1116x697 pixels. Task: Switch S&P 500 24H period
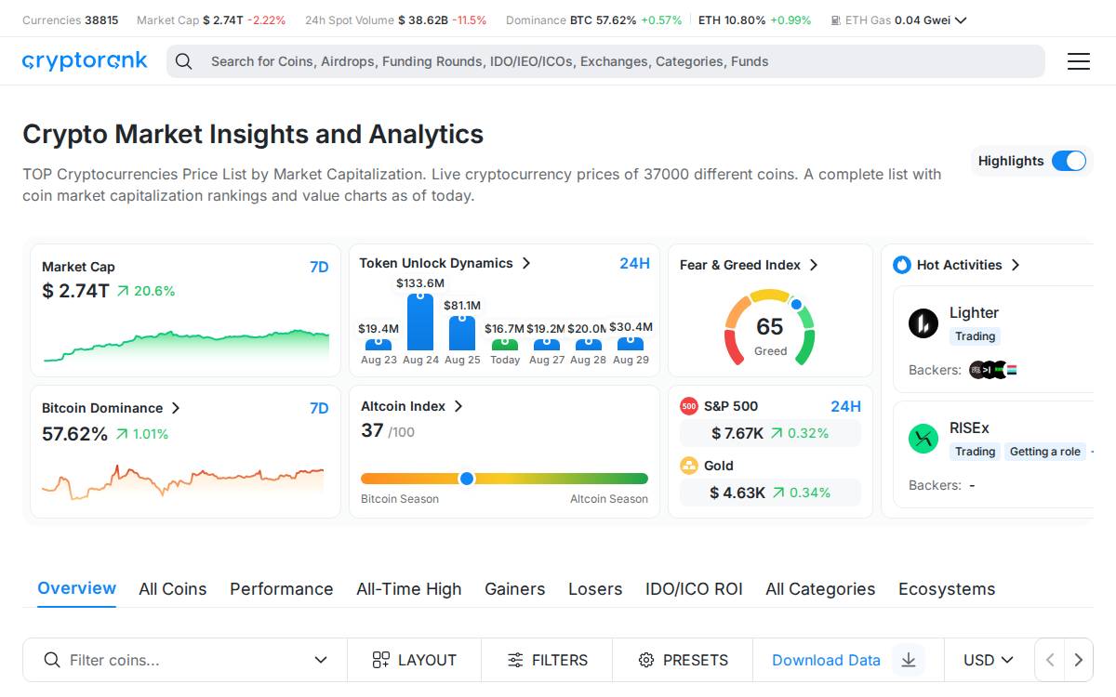(845, 406)
